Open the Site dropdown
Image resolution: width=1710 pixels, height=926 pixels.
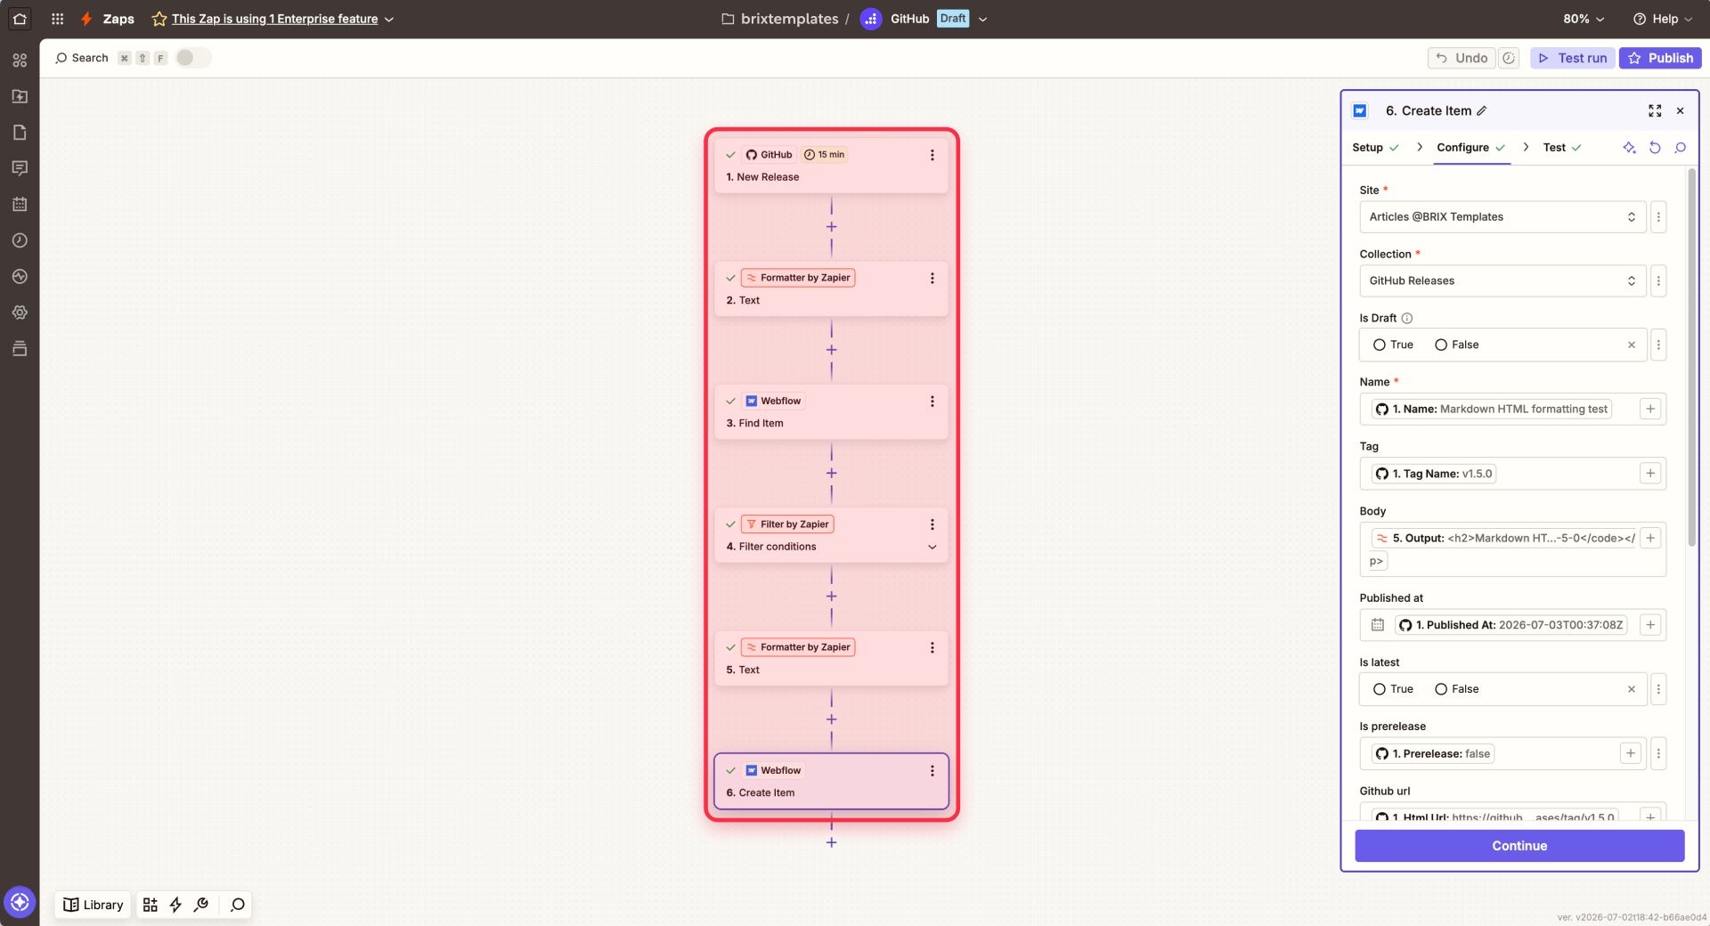pos(1502,217)
